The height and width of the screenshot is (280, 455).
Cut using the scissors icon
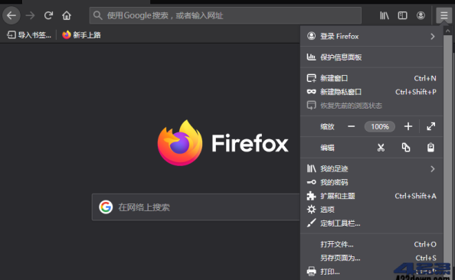coord(381,148)
